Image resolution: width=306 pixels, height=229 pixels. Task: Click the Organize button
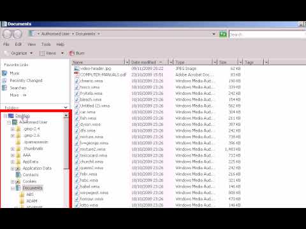(19, 53)
